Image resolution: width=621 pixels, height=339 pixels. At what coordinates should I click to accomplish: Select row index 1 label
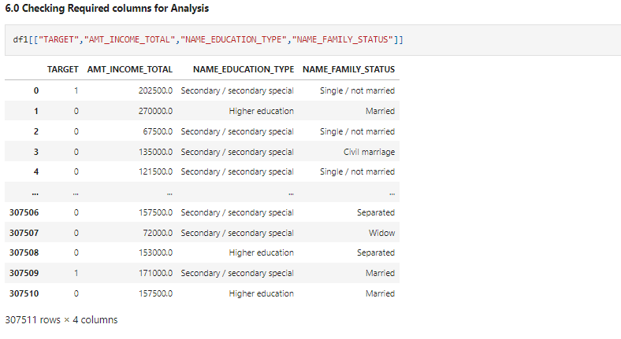pos(36,112)
